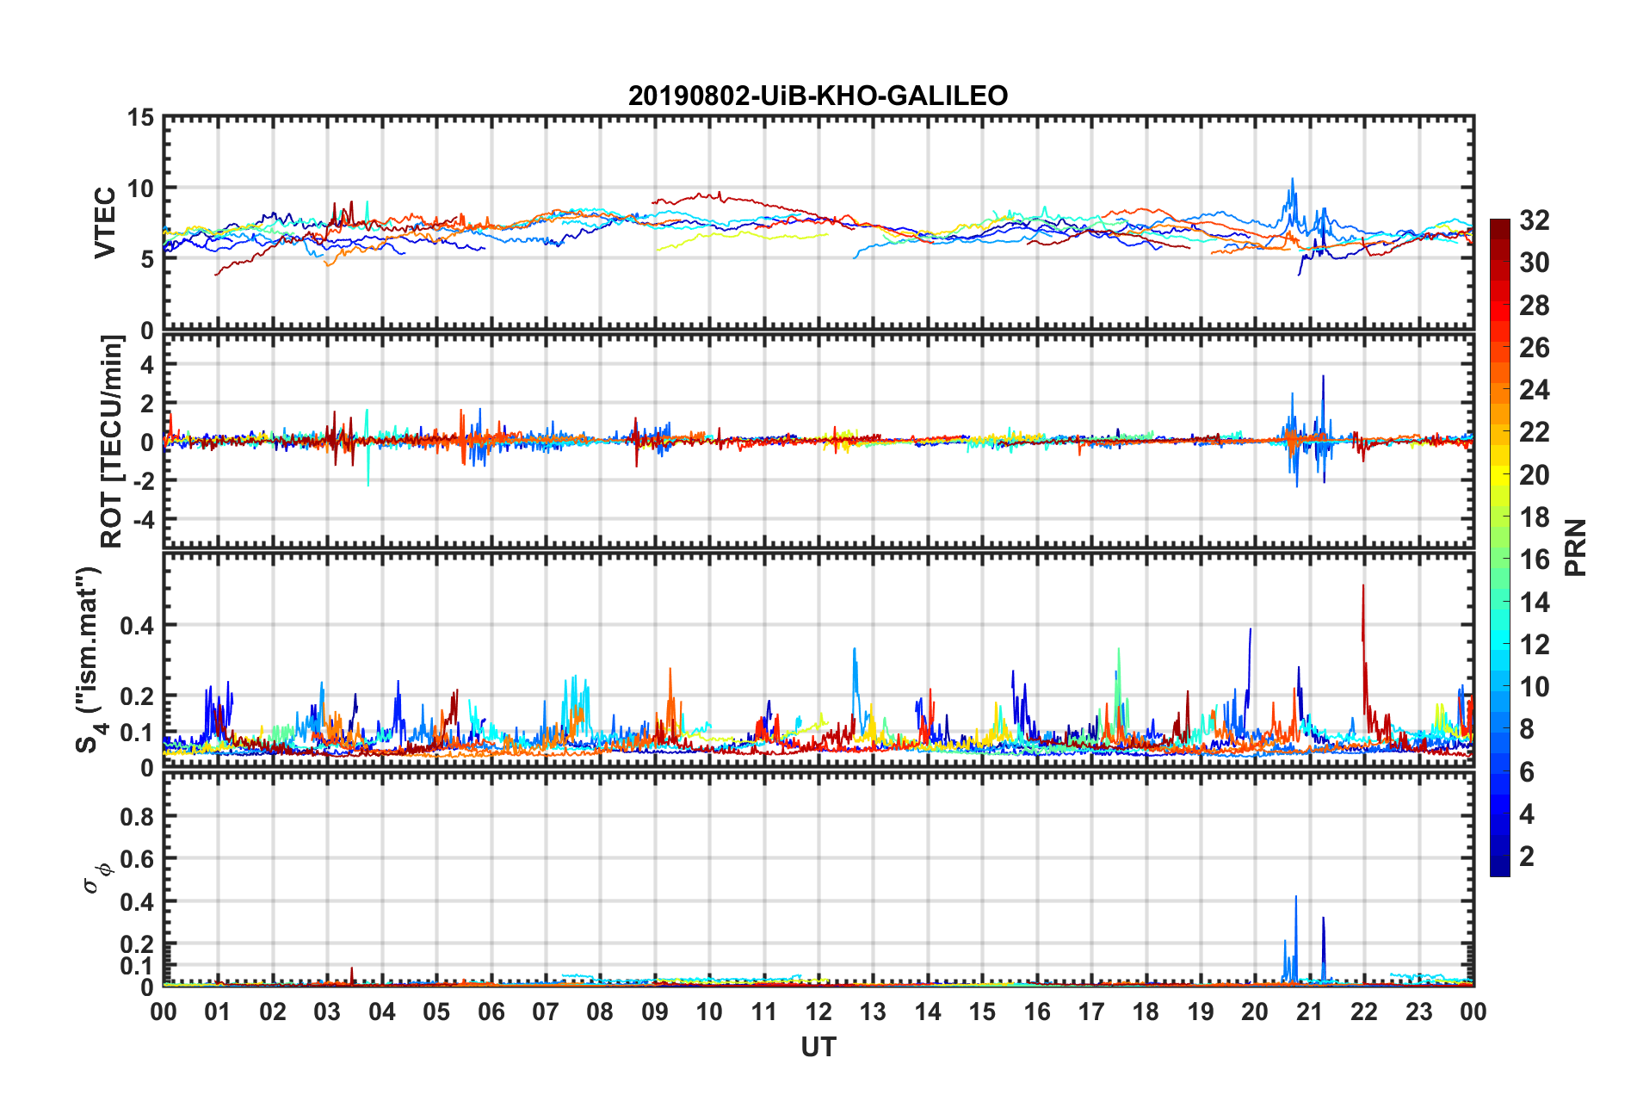Image resolution: width=1637 pixels, height=1095 pixels.
Task: Click the dark blue bottom of the PRN colorbar
Action: pos(1500,868)
